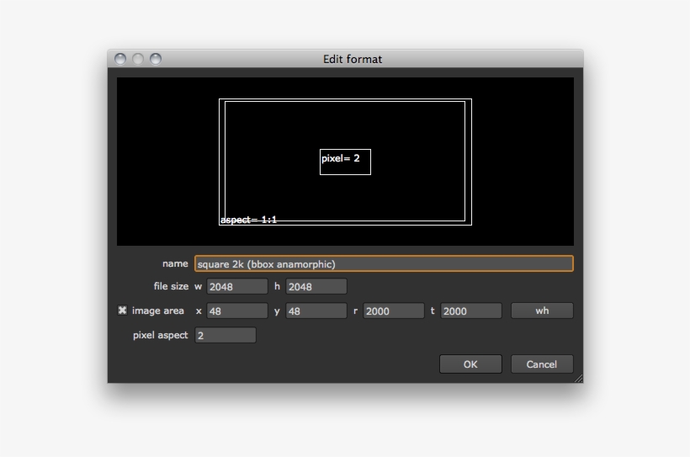This screenshot has width=690, height=457.
Task: Click the image area t field
Action: 471,311
